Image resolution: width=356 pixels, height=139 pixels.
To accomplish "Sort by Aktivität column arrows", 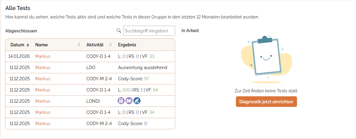I will point(111,45).
